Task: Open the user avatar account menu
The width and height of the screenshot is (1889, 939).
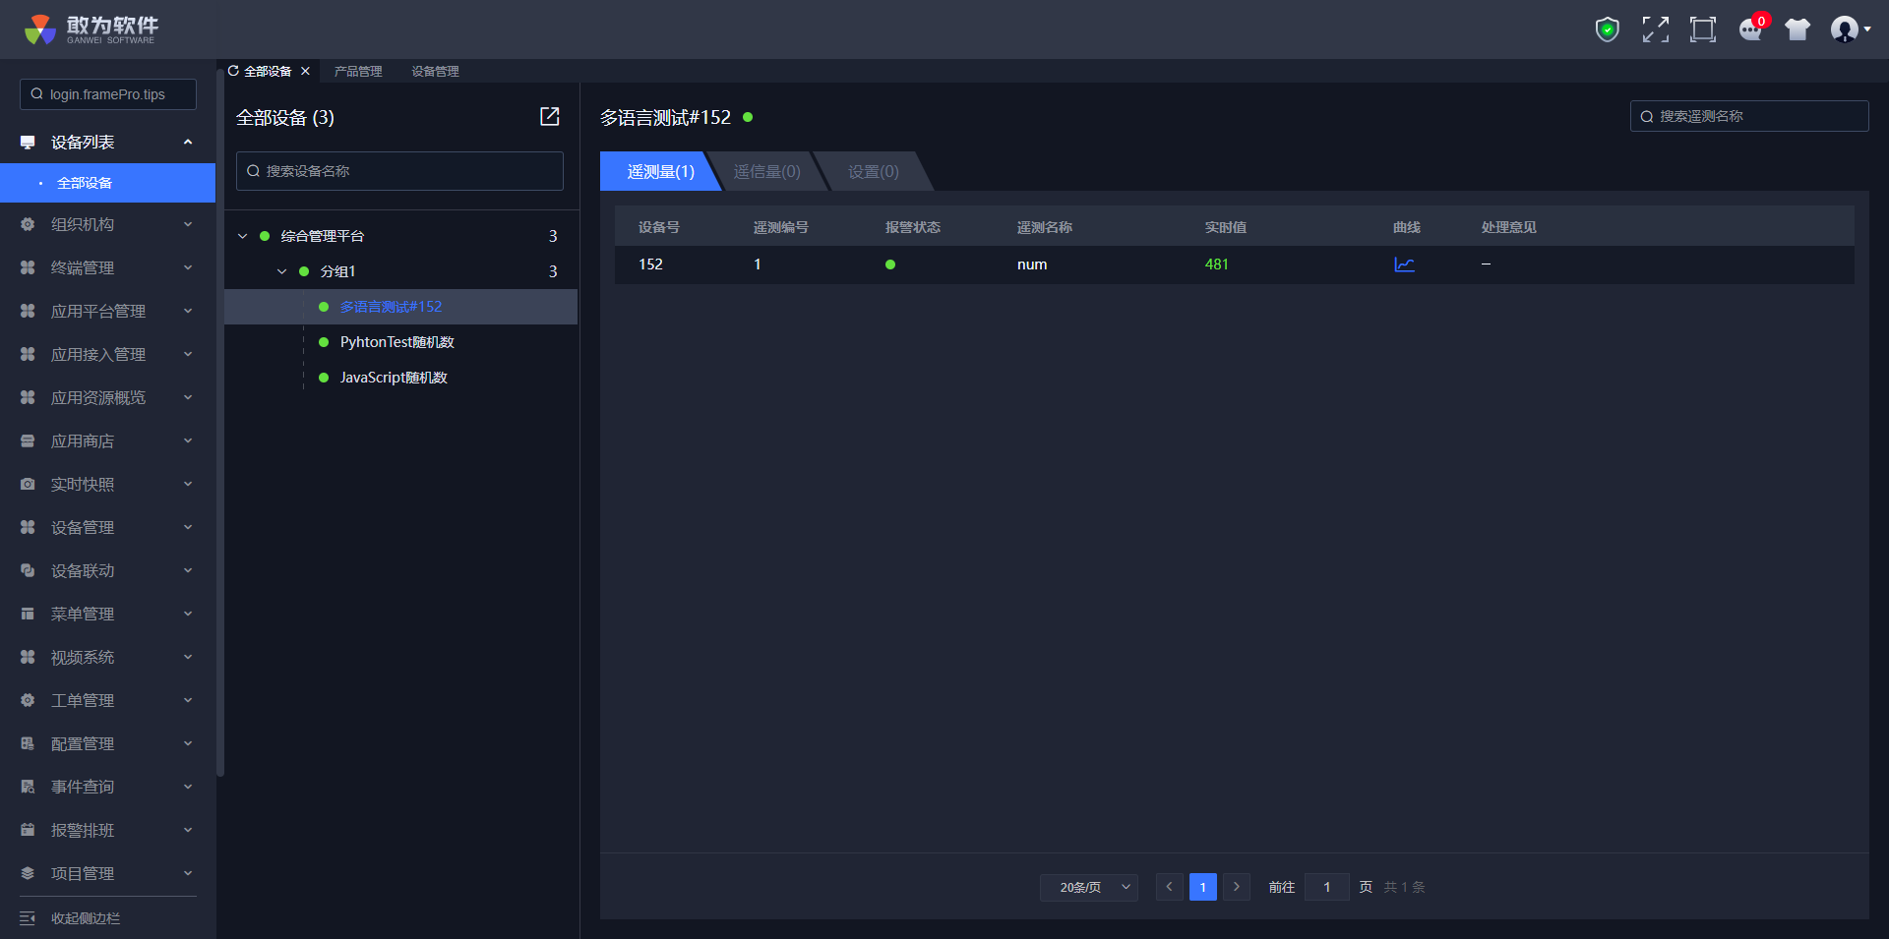Action: click(x=1848, y=29)
